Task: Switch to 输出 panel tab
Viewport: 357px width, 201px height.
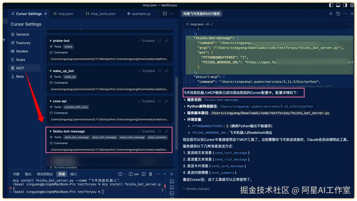Action: pyautogui.click(x=28, y=174)
